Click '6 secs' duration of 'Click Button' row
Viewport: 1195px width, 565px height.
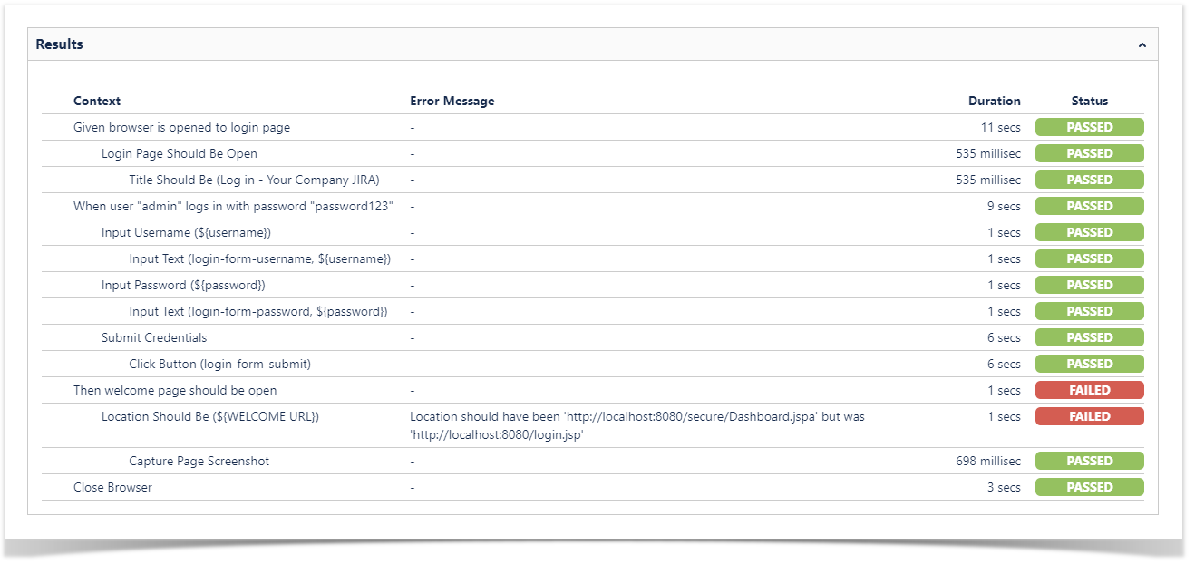(1004, 364)
